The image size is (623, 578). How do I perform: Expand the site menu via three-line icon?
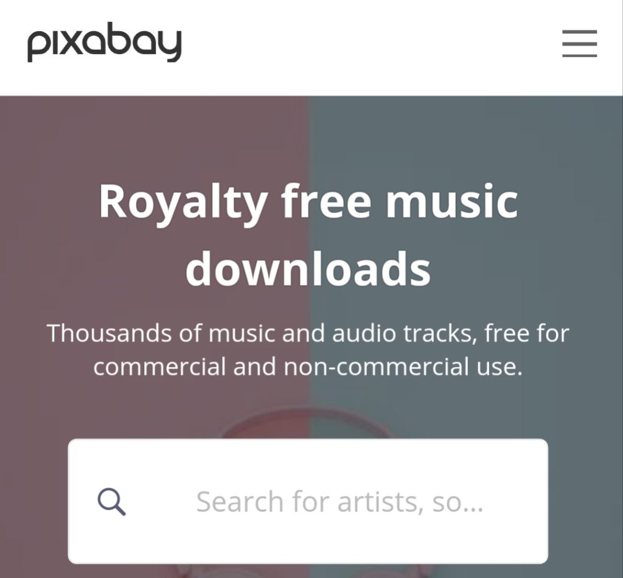[x=579, y=43]
